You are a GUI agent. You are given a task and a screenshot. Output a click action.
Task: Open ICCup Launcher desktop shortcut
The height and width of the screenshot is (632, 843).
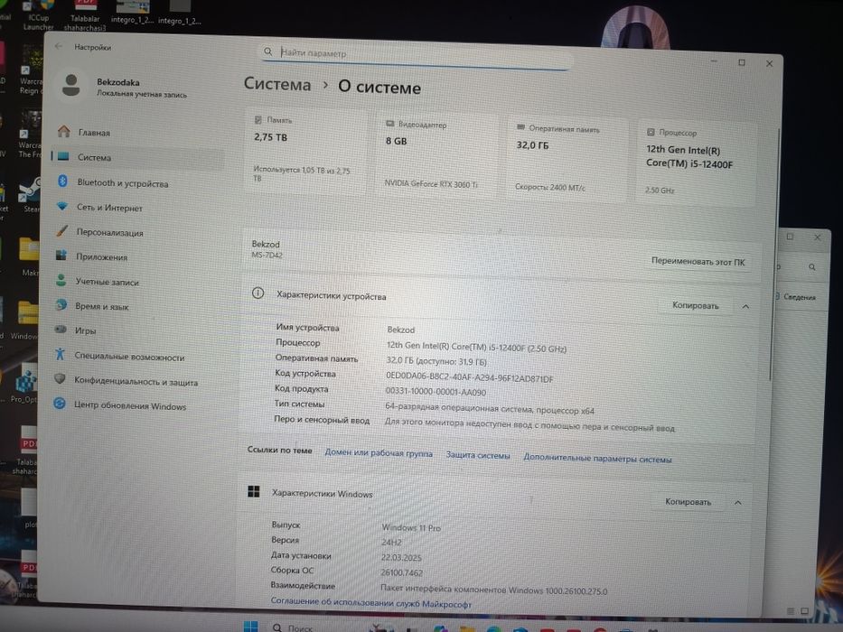(39, 14)
